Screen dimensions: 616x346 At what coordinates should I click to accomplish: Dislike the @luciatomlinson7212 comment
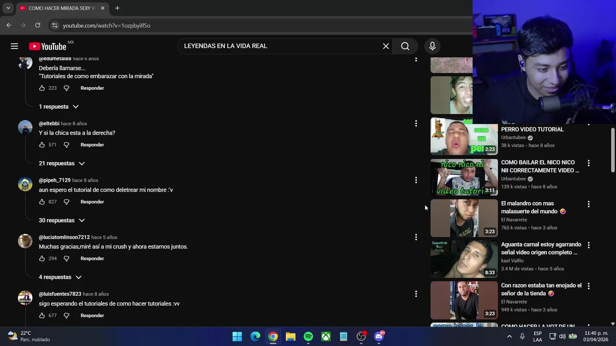pos(66,259)
